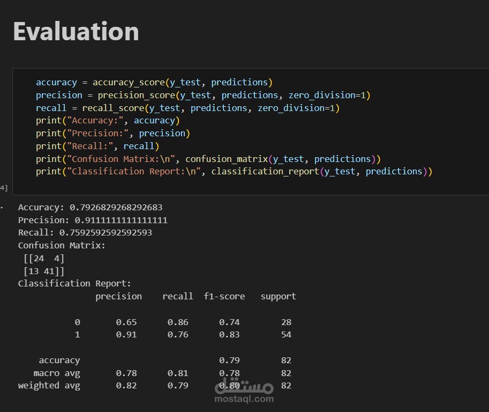Click the print "Accuracy:" code line
Viewport: 489px width, 412px height.
point(107,120)
